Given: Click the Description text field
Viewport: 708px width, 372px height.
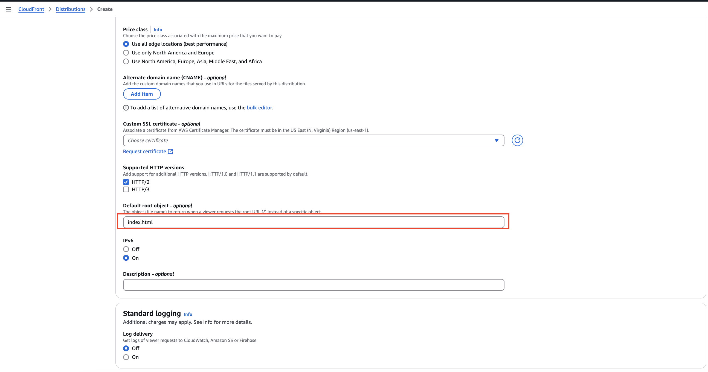Looking at the screenshot, I should coord(313,285).
